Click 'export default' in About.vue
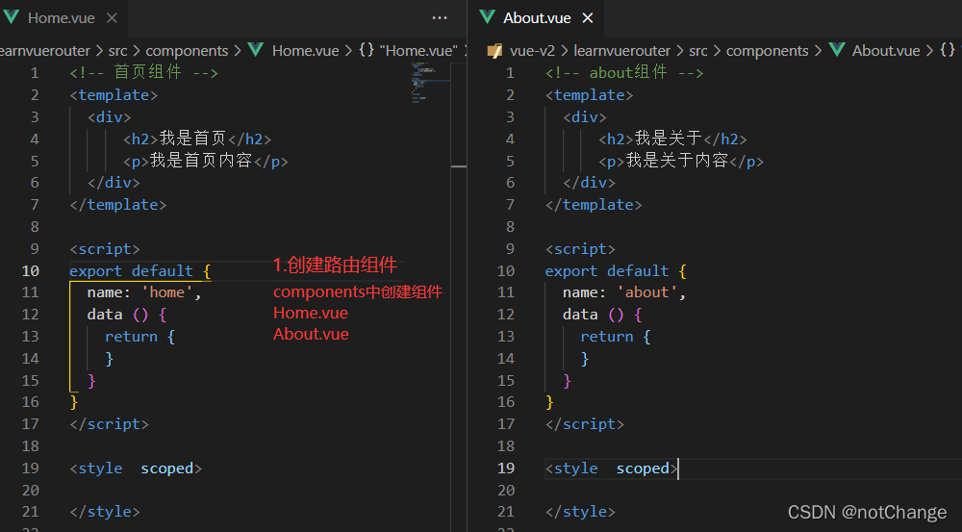This screenshot has width=962, height=532. pos(607,270)
